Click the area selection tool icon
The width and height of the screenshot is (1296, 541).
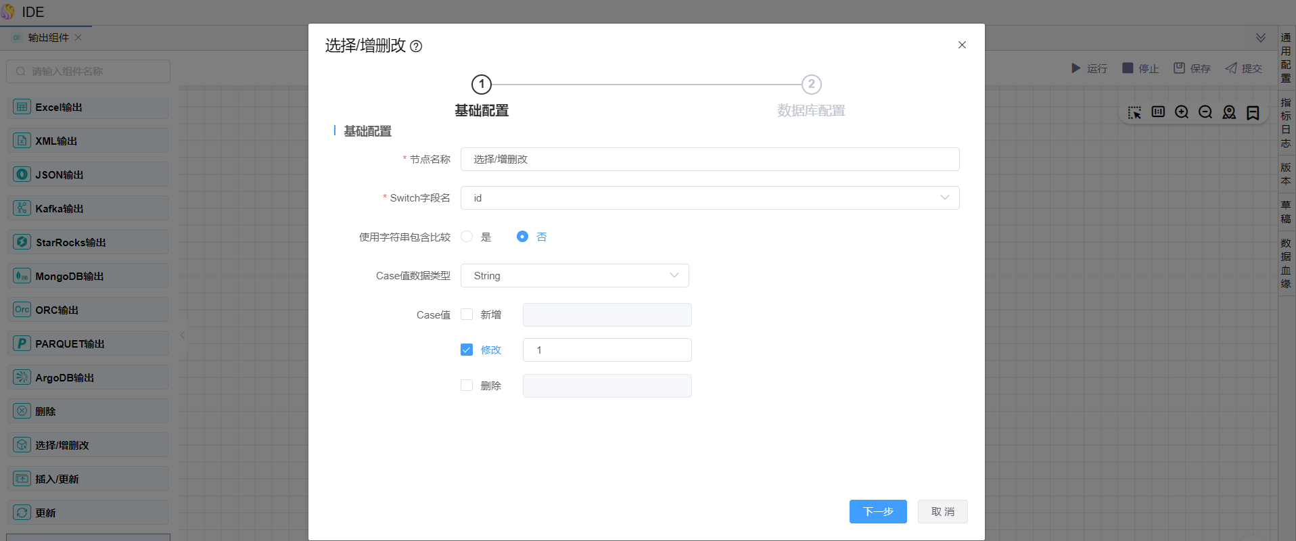pyautogui.click(x=1134, y=112)
